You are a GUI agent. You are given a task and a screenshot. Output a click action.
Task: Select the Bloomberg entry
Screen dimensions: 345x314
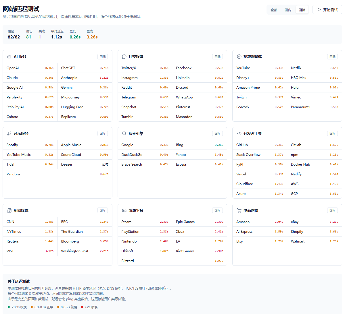(85, 241)
